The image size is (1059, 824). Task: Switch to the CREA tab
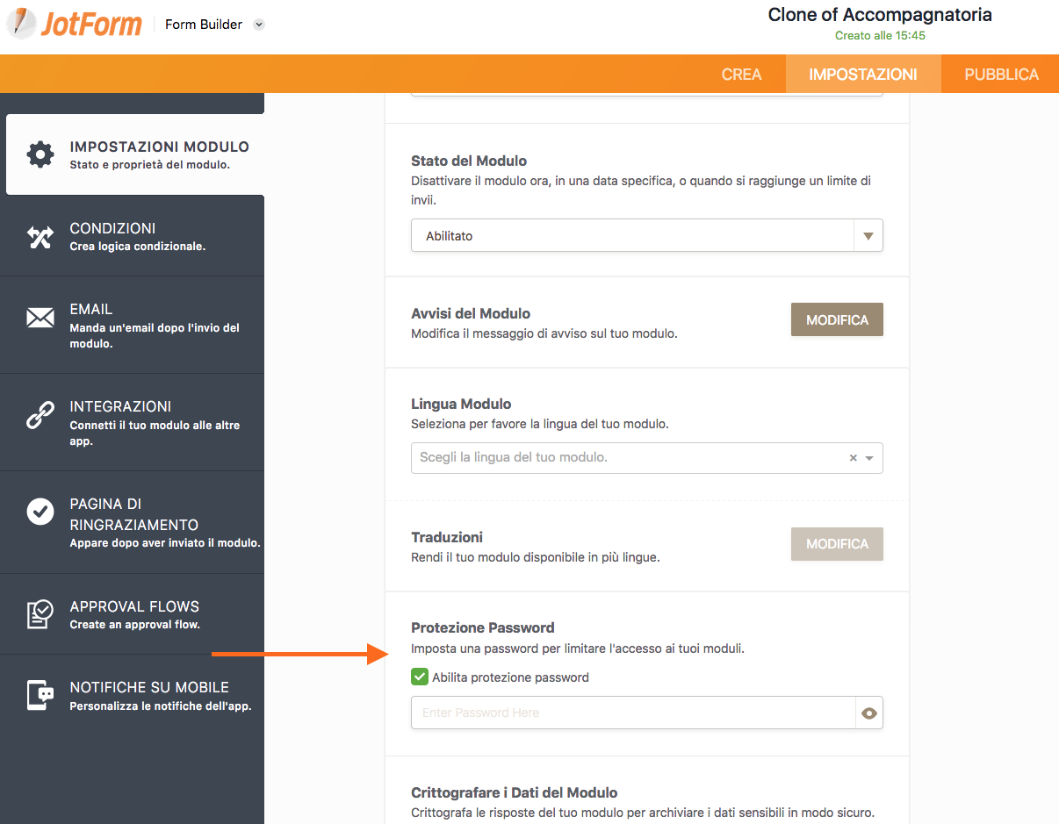click(741, 75)
